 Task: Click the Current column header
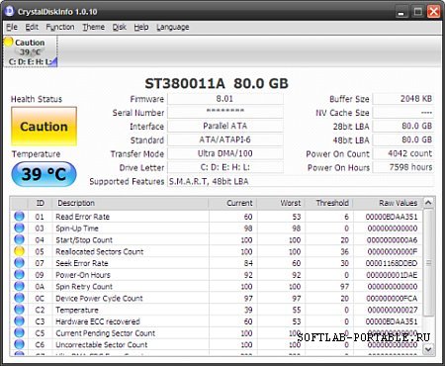click(x=232, y=203)
